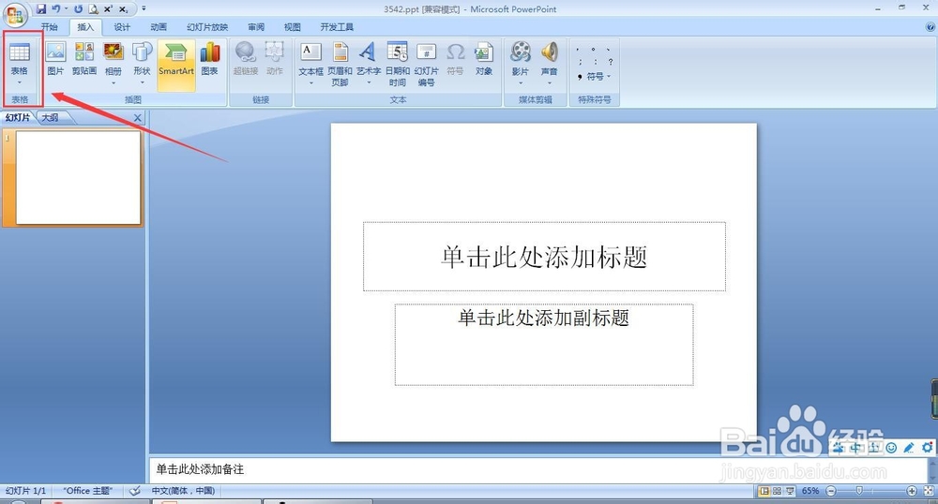This screenshot has width=938, height=504.
Task: Insert a table with the 表格 button
Action: coord(19,64)
